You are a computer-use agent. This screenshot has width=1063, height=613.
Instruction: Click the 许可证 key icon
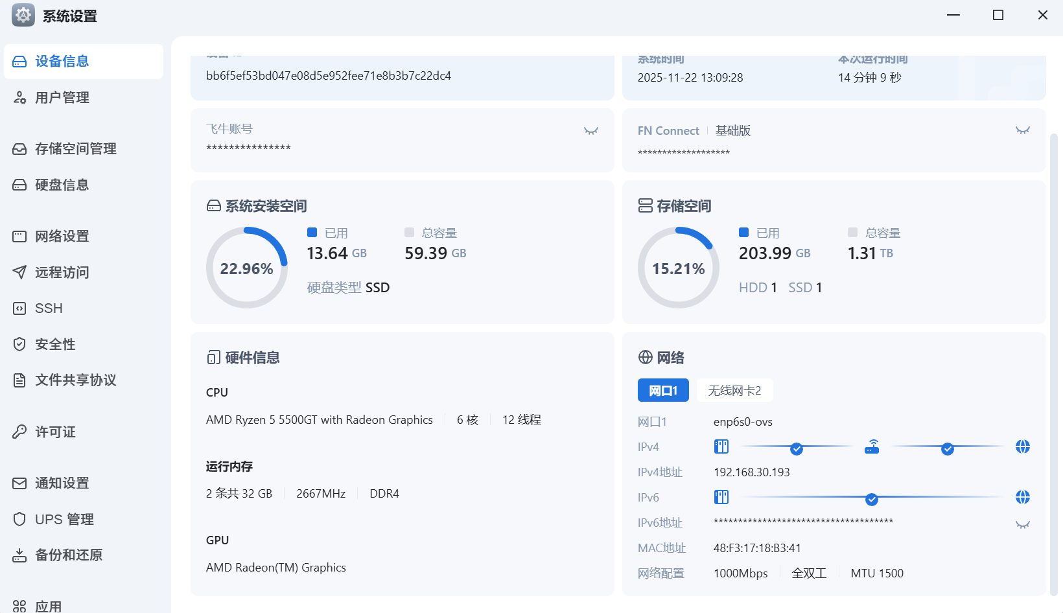19,432
